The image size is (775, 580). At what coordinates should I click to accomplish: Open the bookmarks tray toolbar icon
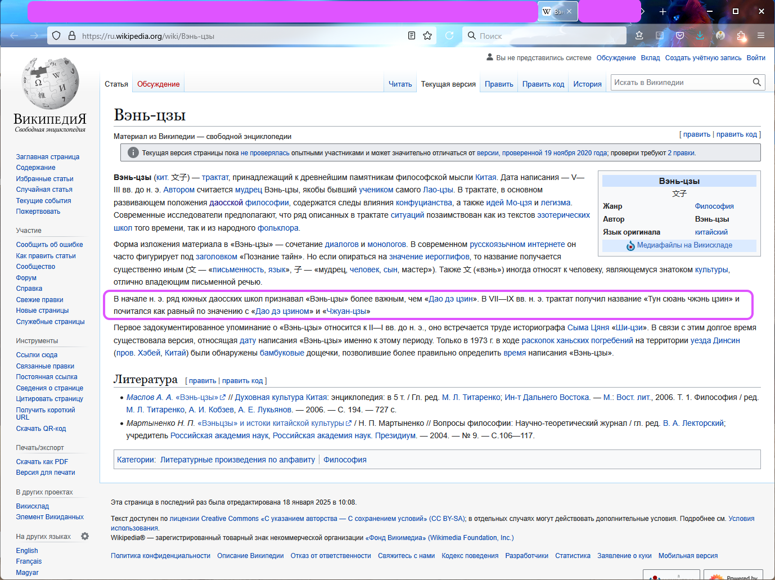click(x=639, y=35)
